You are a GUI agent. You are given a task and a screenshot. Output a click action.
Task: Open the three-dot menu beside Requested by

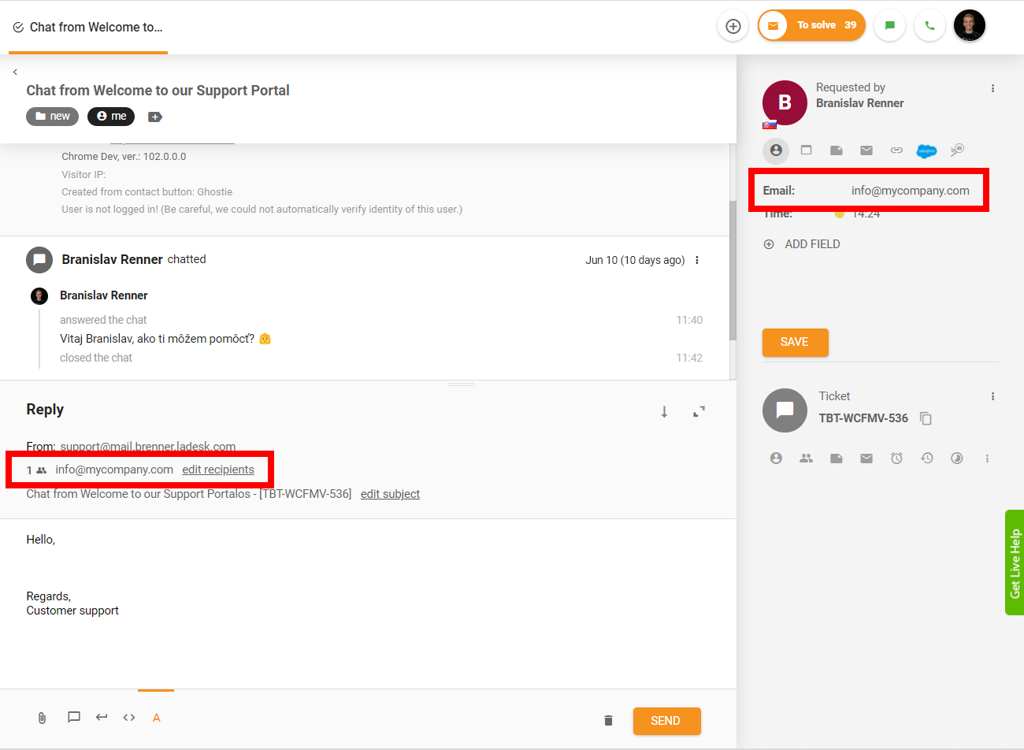click(992, 88)
